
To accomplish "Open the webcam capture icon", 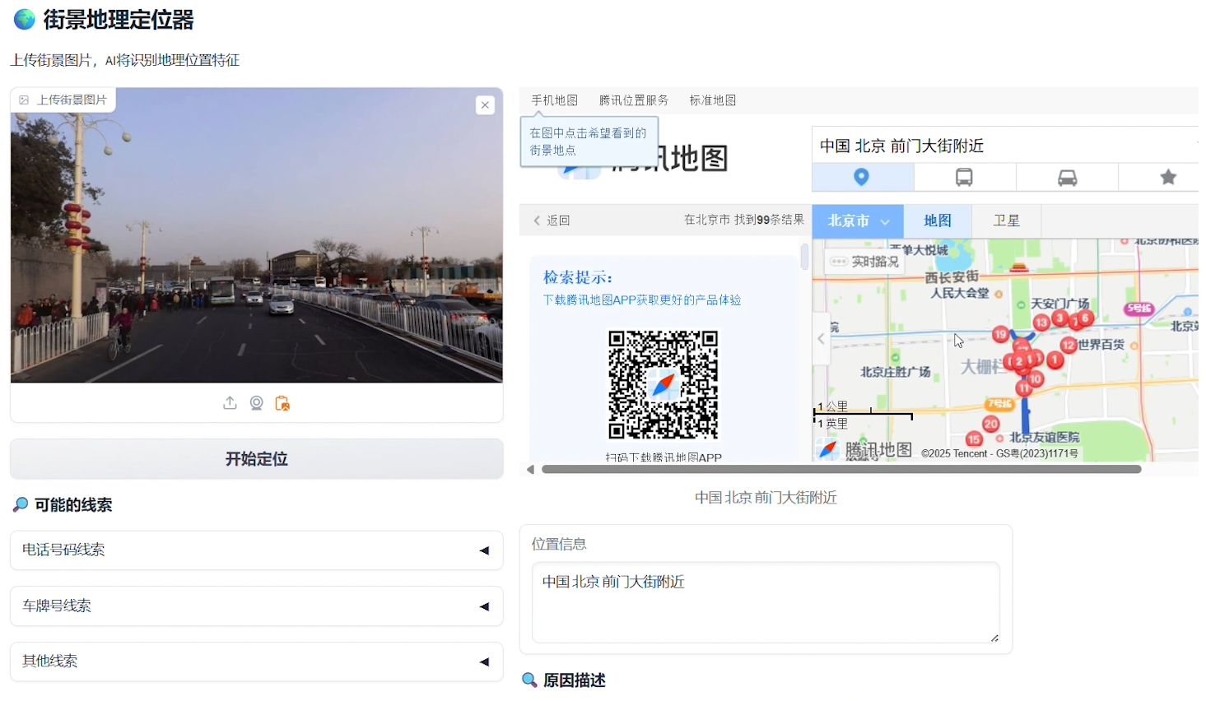I will point(256,403).
